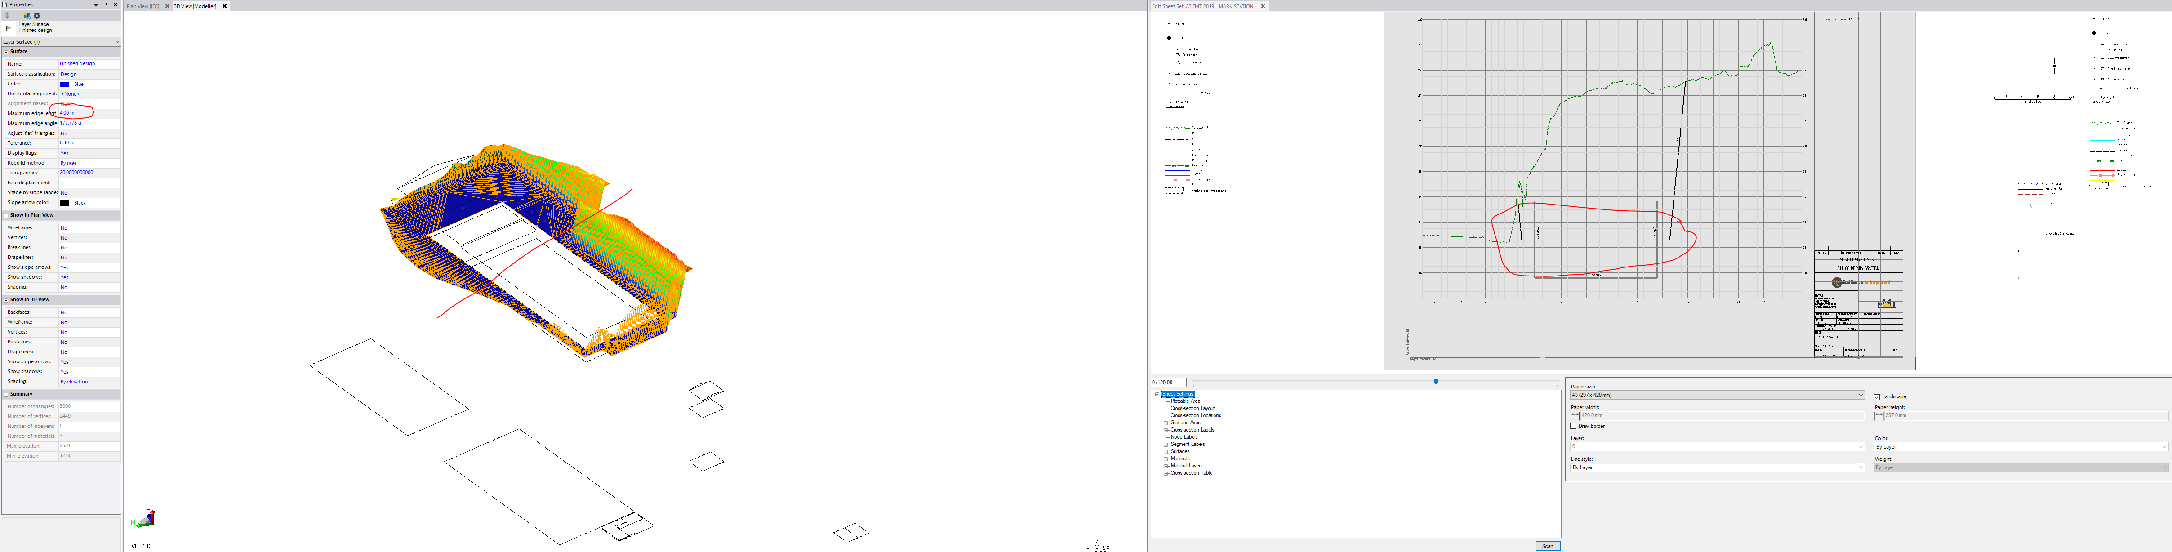Click the Paper height measure icon

click(x=1878, y=415)
